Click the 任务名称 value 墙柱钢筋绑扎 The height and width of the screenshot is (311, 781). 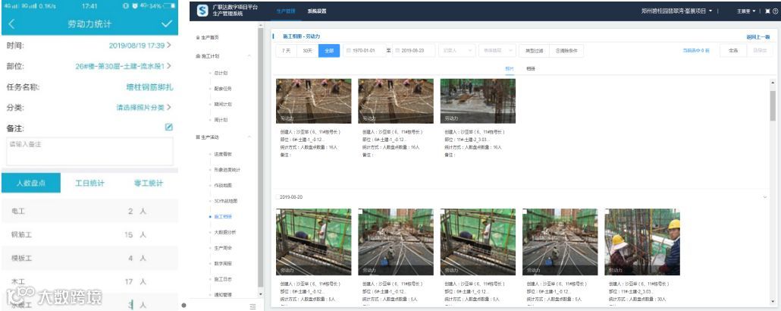pos(150,86)
